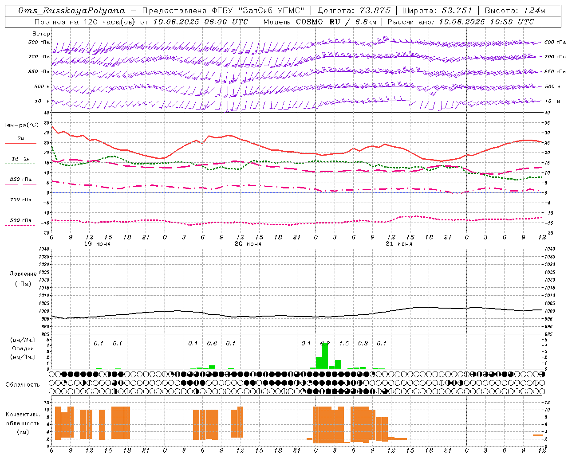Click the (гПа) pressure unit label
This screenshot has height=454, width=568.
click(x=23, y=284)
